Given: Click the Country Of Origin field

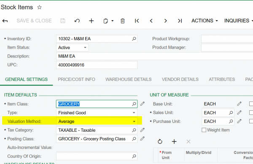Looking at the screenshot, I should [x=97, y=156].
